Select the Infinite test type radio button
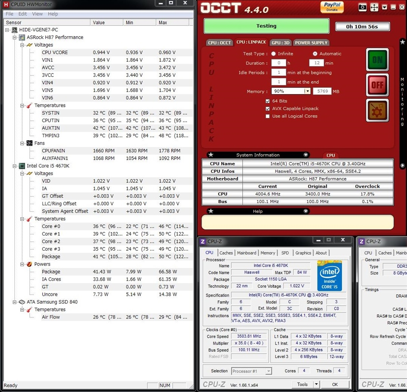This screenshot has height=392, width=407. pyautogui.click(x=273, y=54)
